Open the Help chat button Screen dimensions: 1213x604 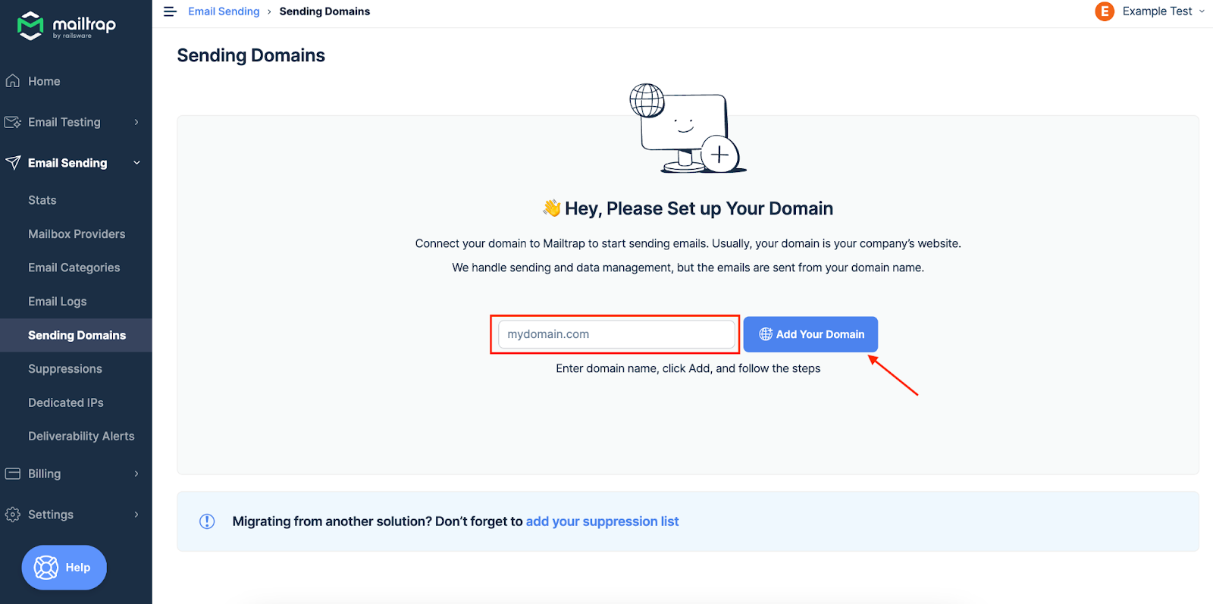pyautogui.click(x=64, y=568)
